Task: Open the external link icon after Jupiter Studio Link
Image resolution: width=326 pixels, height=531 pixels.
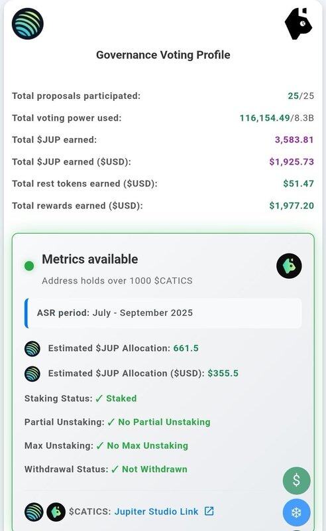Action: coord(209,511)
